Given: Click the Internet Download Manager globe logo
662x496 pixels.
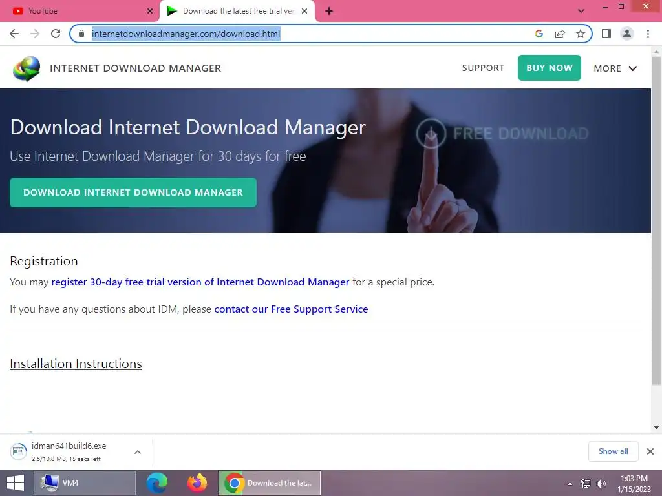Looking at the screenshot, I should click(x=26, y=68).
